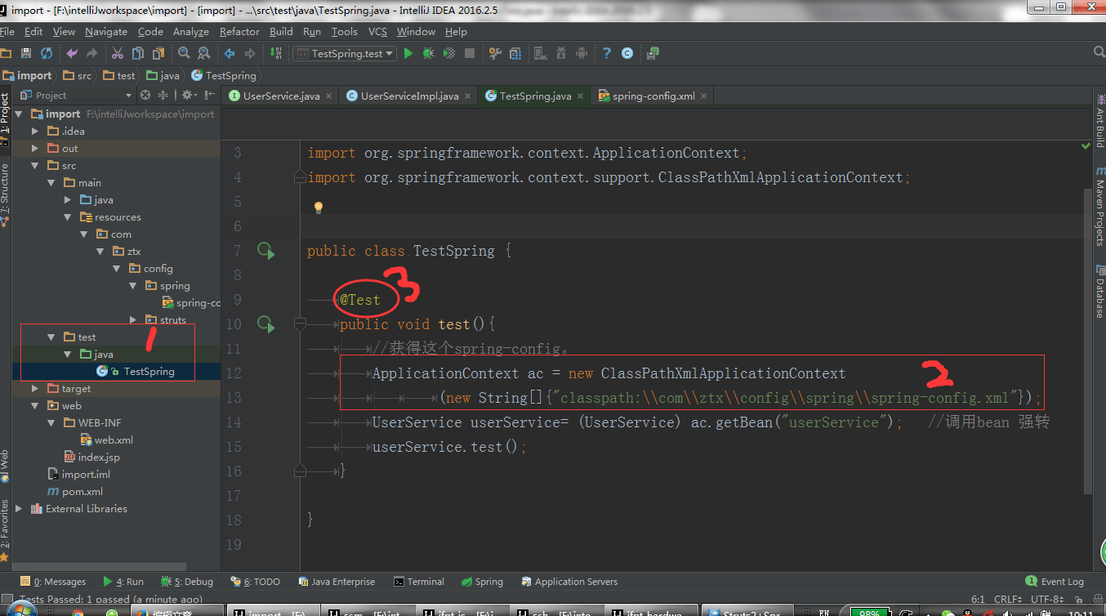Click the Copy icon in toolbar
The image size is (1106, 616).
click(137, 53)
